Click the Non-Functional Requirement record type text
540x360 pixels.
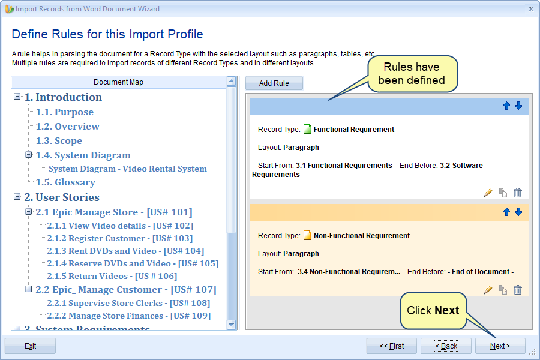coord(362,236)
